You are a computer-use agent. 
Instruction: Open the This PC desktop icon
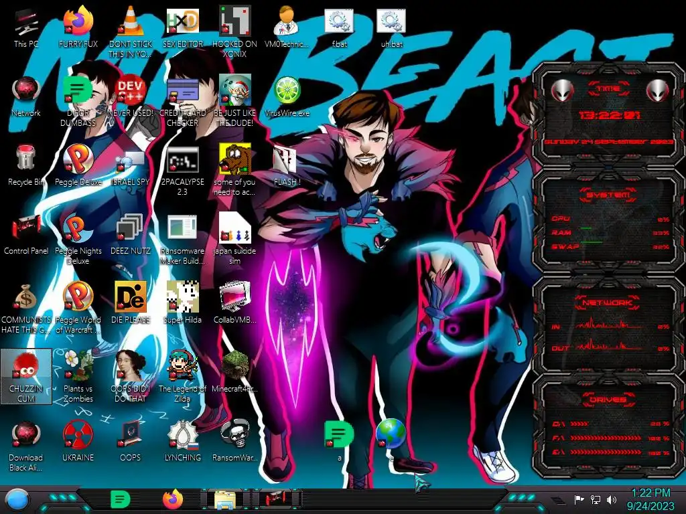click(26, 22)
